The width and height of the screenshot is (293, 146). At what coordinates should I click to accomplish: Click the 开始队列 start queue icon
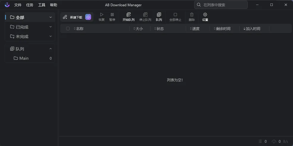click(129, 15)
